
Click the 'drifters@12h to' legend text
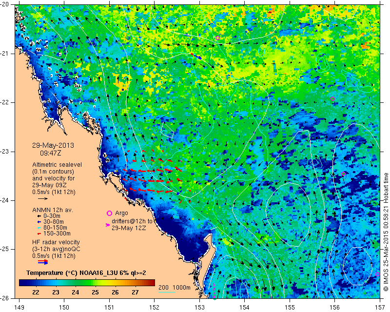click(132, 221)
